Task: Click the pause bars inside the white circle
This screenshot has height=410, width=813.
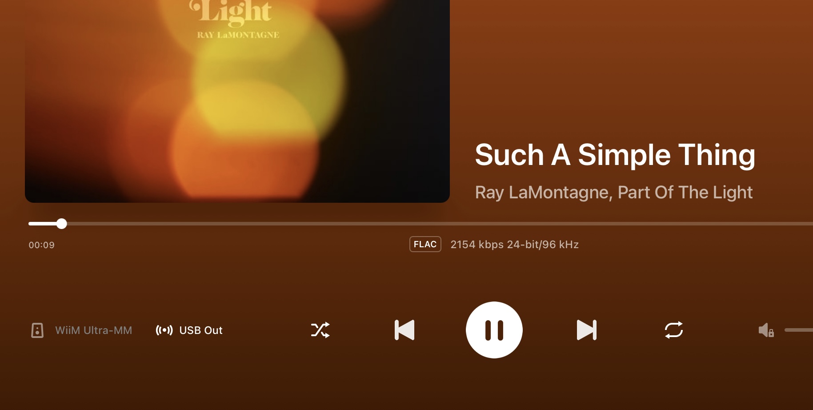Action: [494, 330]
